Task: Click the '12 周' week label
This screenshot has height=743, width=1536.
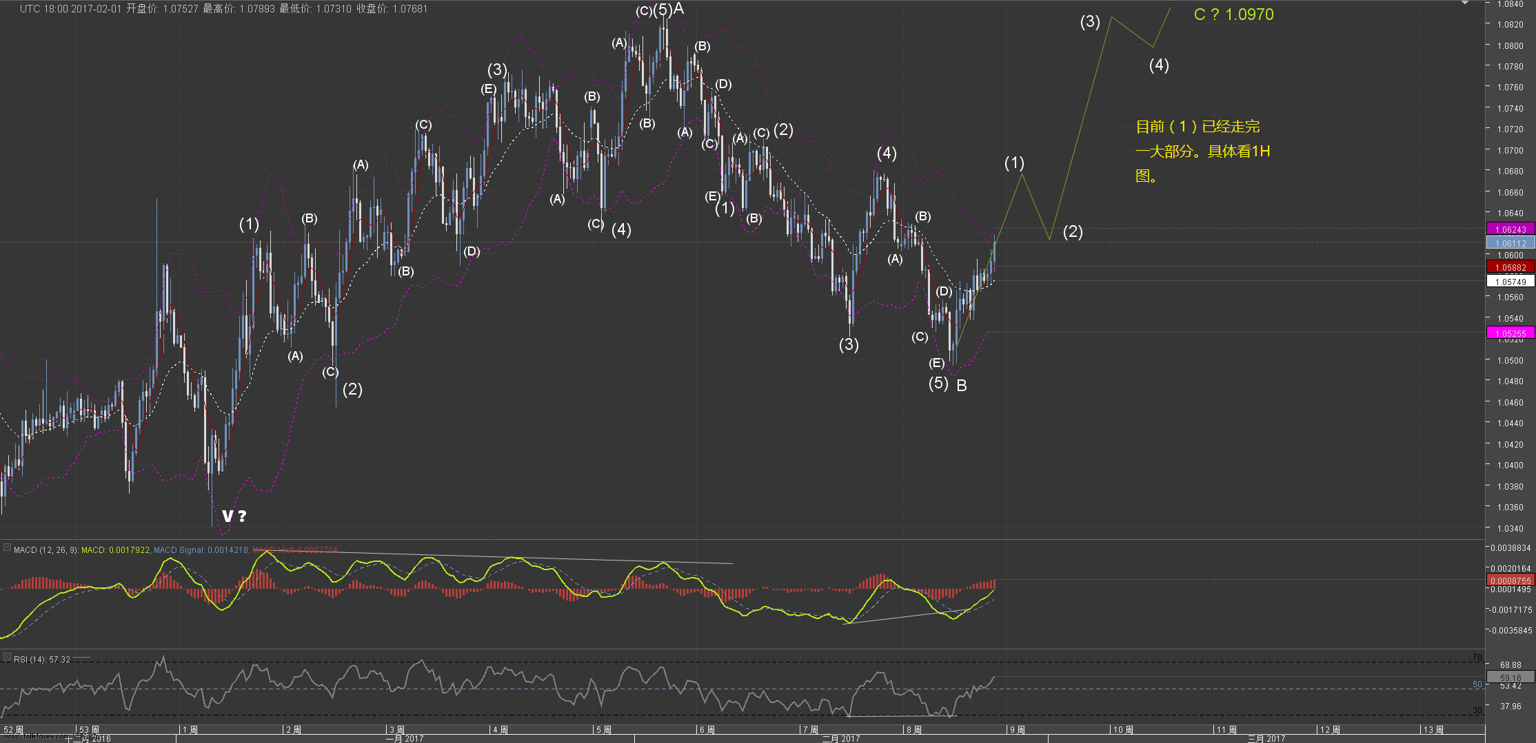Action: (1330, 730)
